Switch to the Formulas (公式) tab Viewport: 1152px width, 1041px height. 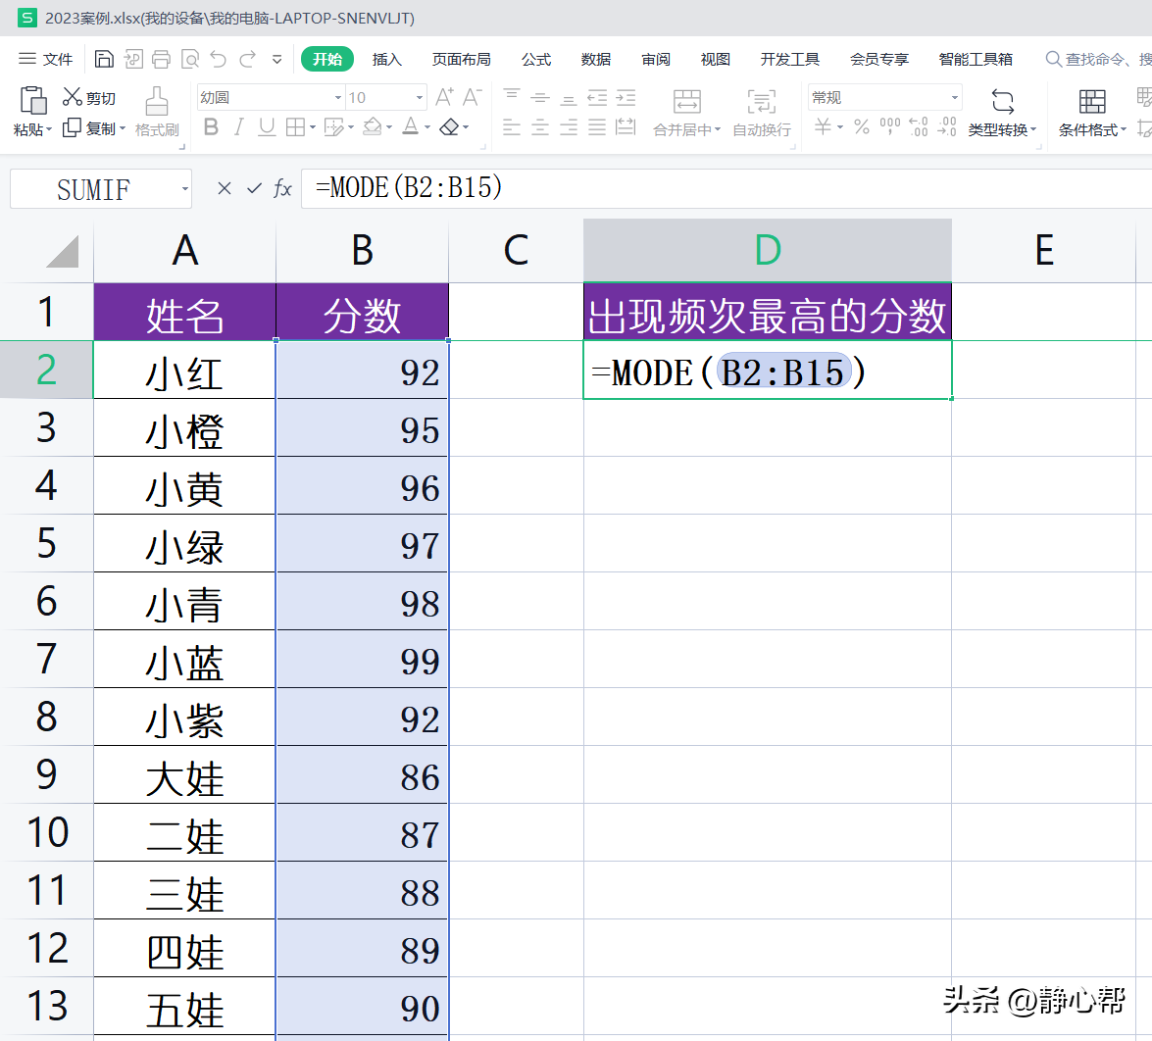[535, 60]
